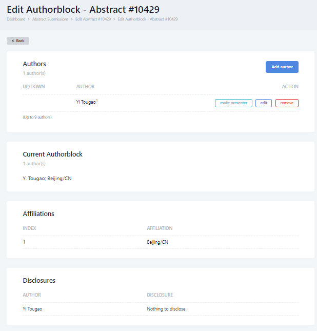317x331 pixels.
Task: Click the Back button
Action: 18,41
